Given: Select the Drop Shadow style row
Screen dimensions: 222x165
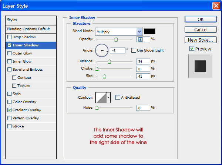Looking at the screenshot, I should 31,37.
